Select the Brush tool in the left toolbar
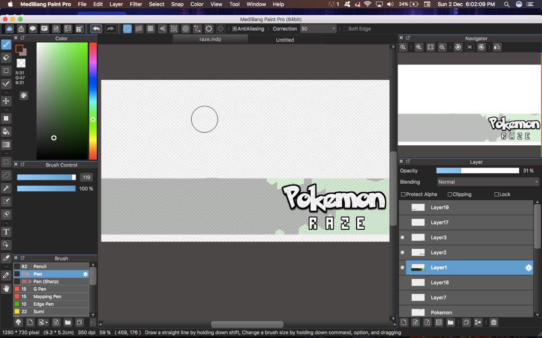 6,44
